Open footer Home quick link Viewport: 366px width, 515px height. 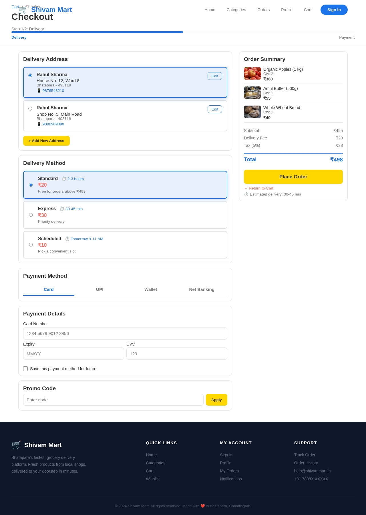[151, 455]
